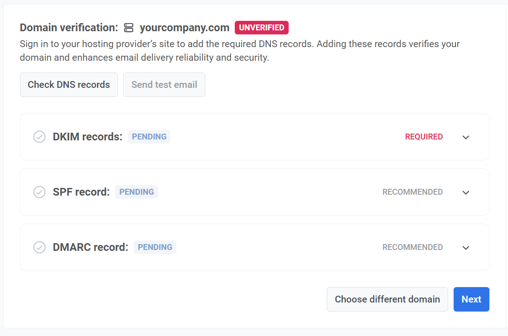Expand the DKIM records section chevron

pos(466,137)
